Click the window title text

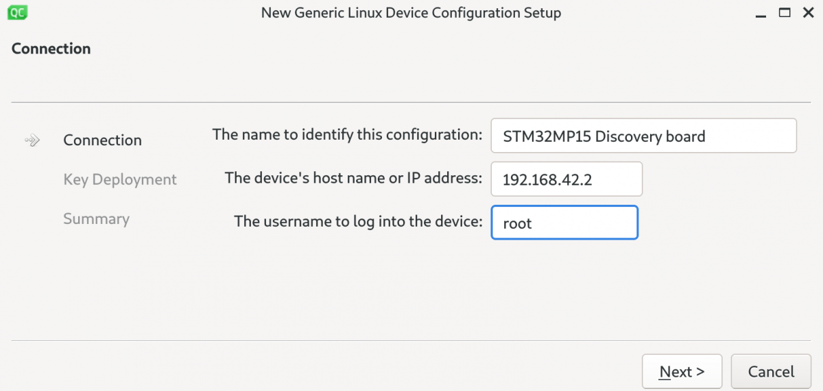click(x=411, y=13)
